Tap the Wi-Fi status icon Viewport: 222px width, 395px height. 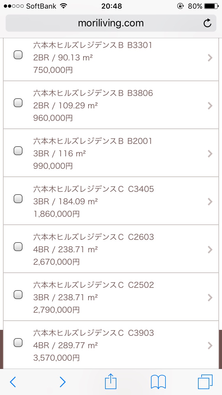pyautogui.click(x=63, y=6)
